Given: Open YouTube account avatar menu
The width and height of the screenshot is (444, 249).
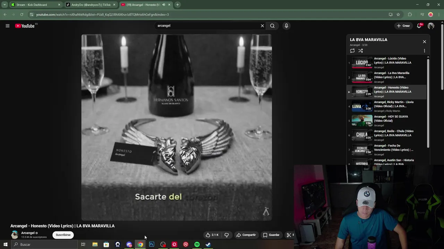Looking at the screenshot, I should [431, 26].
